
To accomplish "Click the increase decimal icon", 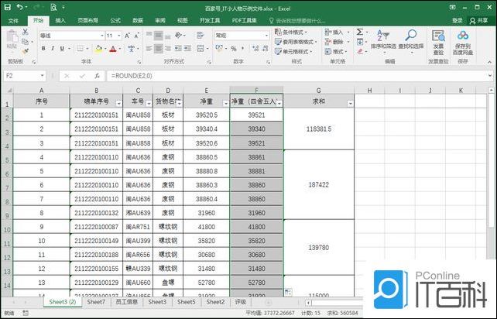I will (255, 49).
